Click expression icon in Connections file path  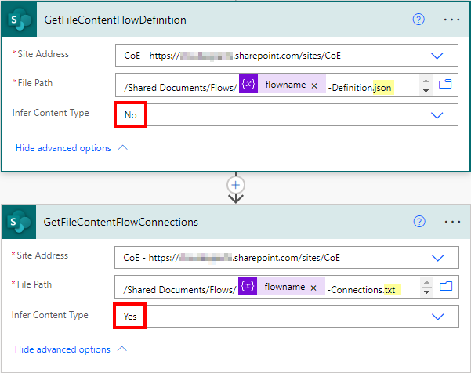248,286
